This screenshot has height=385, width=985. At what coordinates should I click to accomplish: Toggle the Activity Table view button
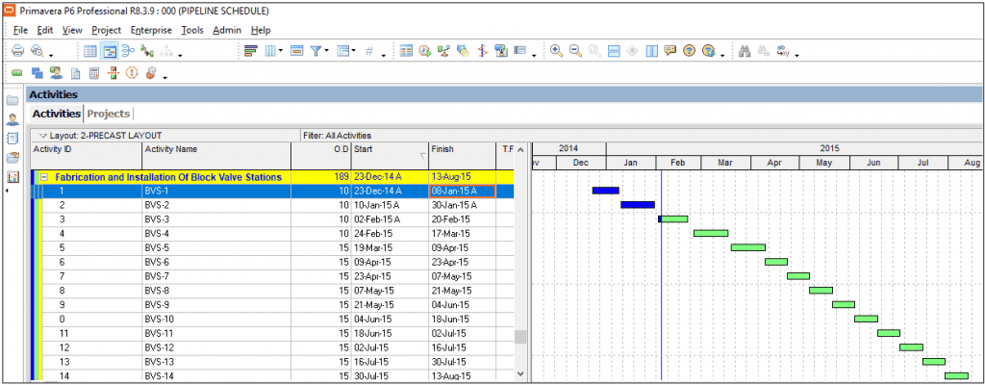90,52
